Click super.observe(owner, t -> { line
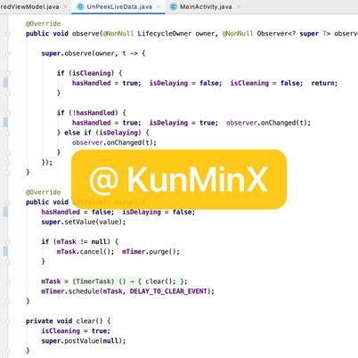358x358 pixels. pyautogui.click(x=94, y=53)
